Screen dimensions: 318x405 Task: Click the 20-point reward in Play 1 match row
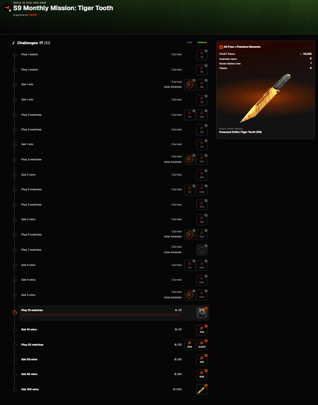click(x=201, y=70)
